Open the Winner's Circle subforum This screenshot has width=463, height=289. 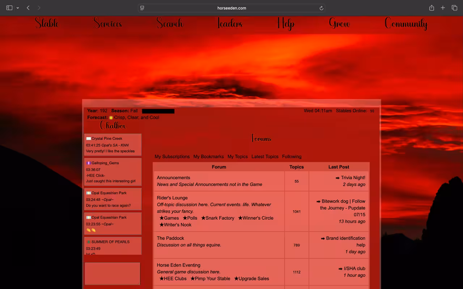pos(256,218)
